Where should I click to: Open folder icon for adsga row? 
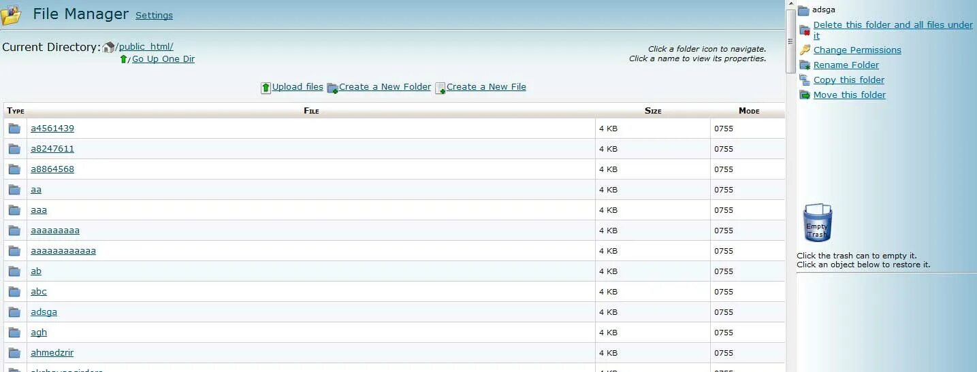pos(14,312)
